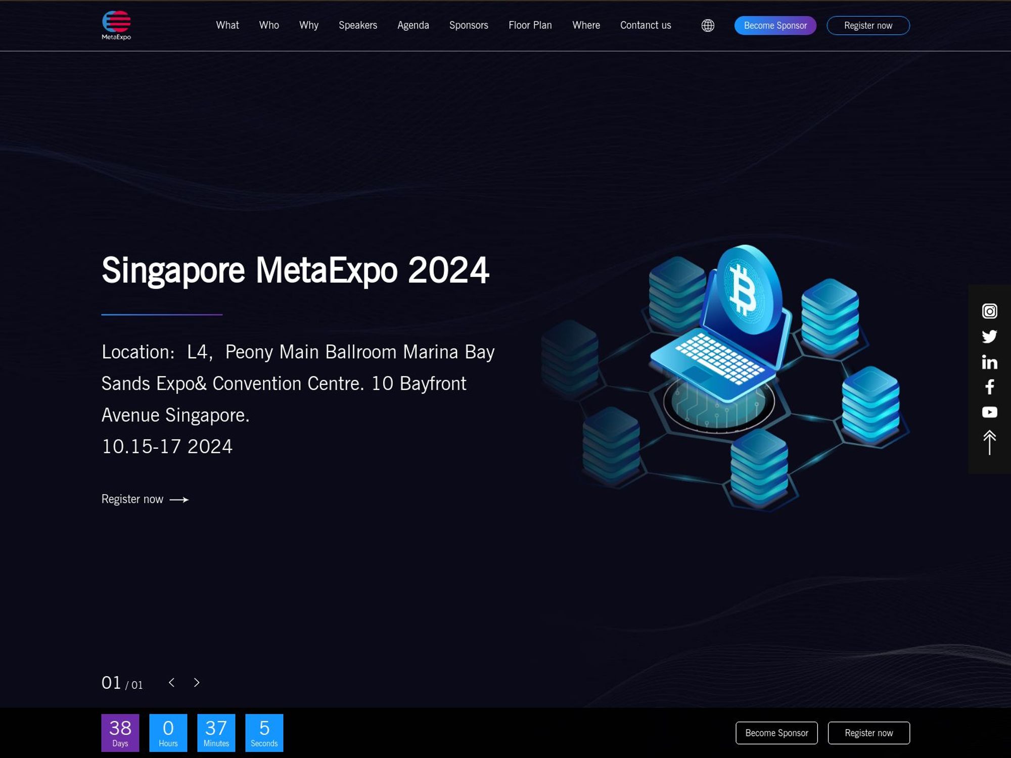Open the Contact us menu item

pos(646,25)
